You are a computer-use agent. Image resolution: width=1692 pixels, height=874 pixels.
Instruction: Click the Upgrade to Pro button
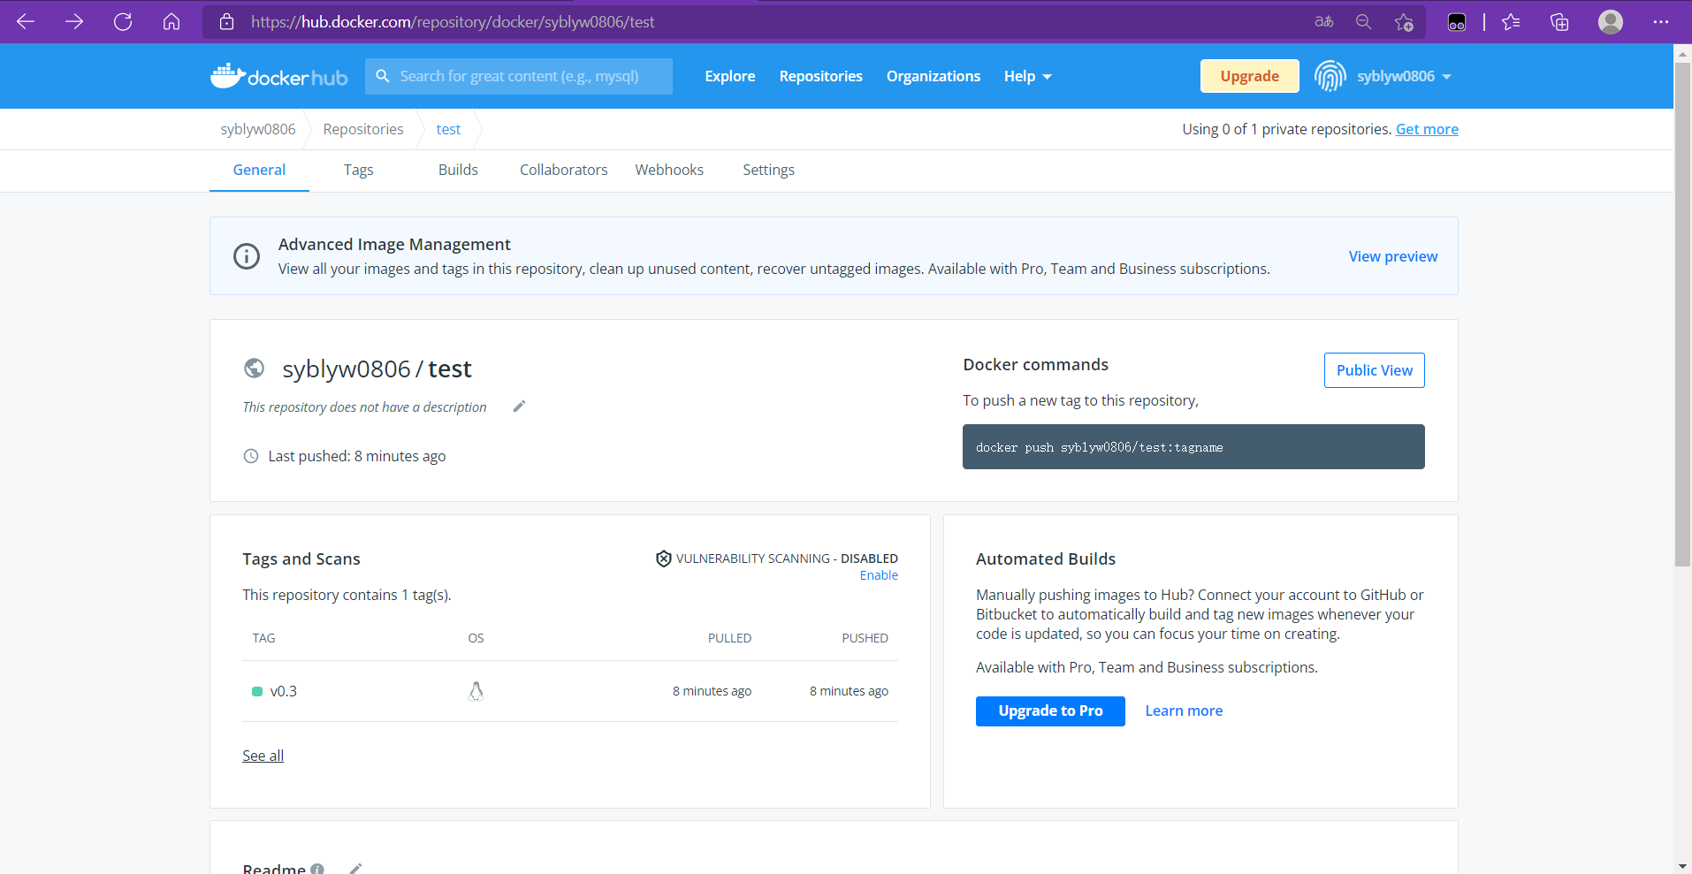[1050, 711]
